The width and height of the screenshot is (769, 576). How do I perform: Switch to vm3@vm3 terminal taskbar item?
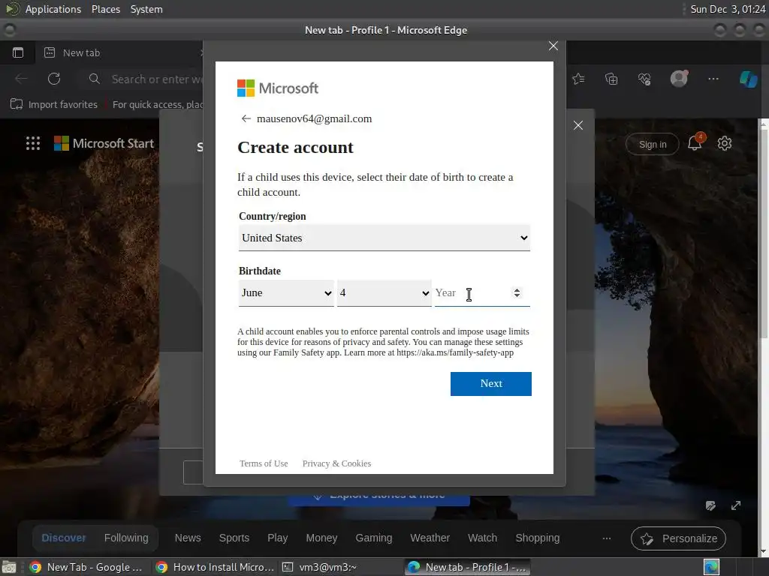pos(320,567)
